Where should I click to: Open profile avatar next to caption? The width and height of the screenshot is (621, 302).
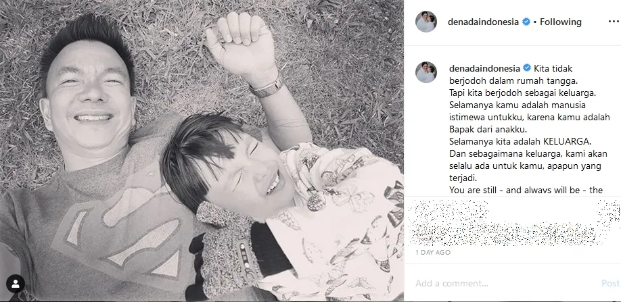click(x=426, y=72)
